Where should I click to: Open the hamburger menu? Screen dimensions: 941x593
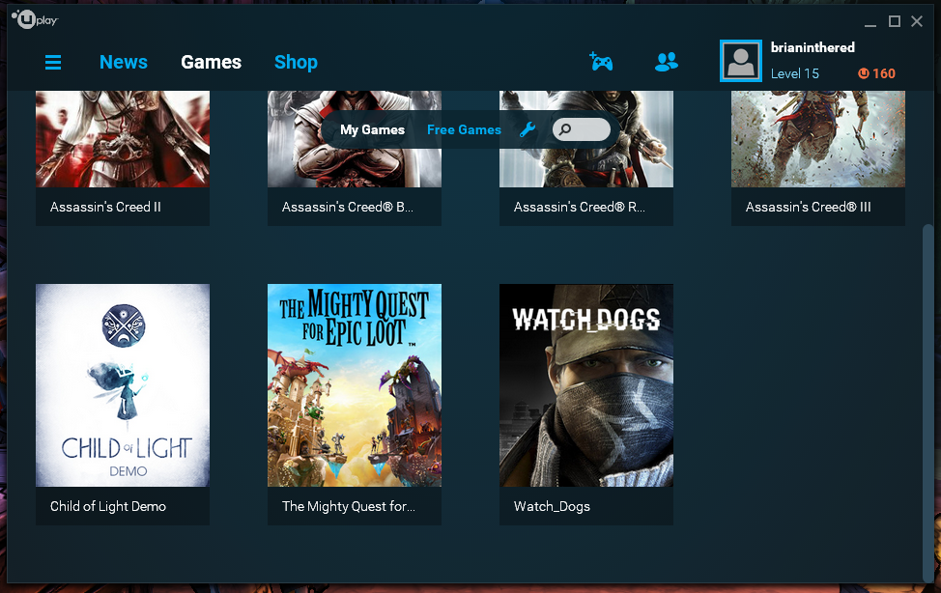point(53,63)
